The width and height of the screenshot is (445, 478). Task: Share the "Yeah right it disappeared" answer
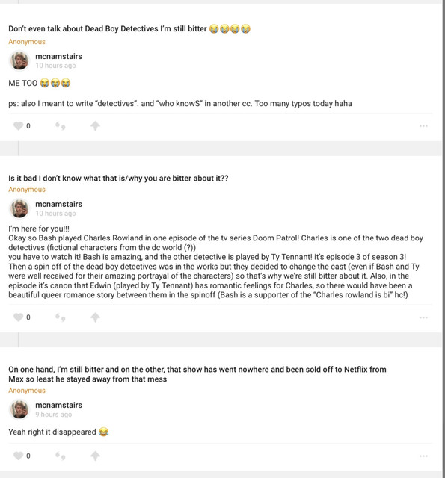pos(95,456)
